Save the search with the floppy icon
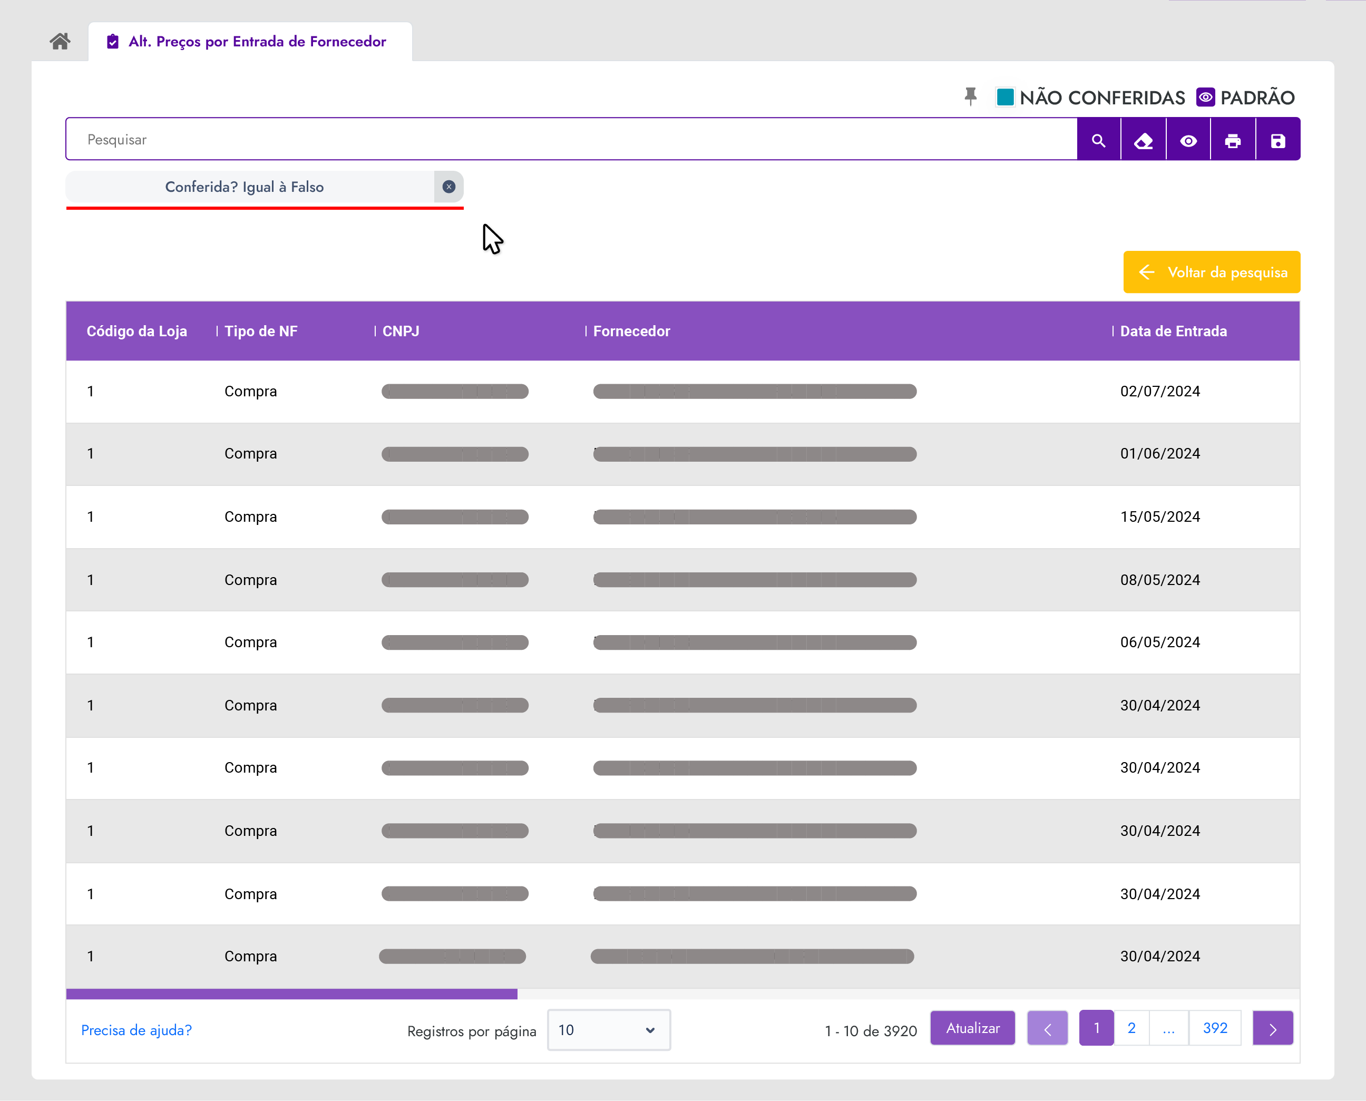This screenshot has width=1366, height=1101. [x=1278, y=140]
